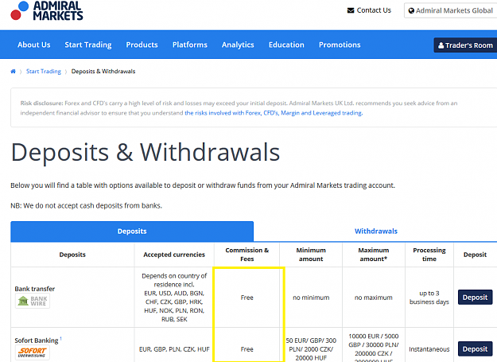Click 'Minimum amount' column header
The width and height of the screenshot is (497, 362).
(x=311, y=255)
